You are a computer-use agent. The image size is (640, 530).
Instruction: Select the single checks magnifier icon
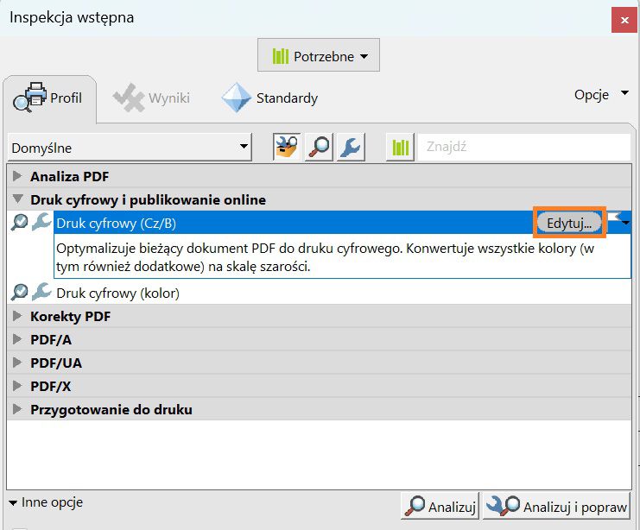pos(319,147)
